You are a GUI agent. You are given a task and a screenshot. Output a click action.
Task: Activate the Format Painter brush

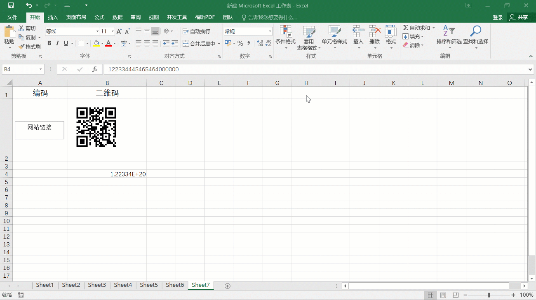(x=29, y=47)
